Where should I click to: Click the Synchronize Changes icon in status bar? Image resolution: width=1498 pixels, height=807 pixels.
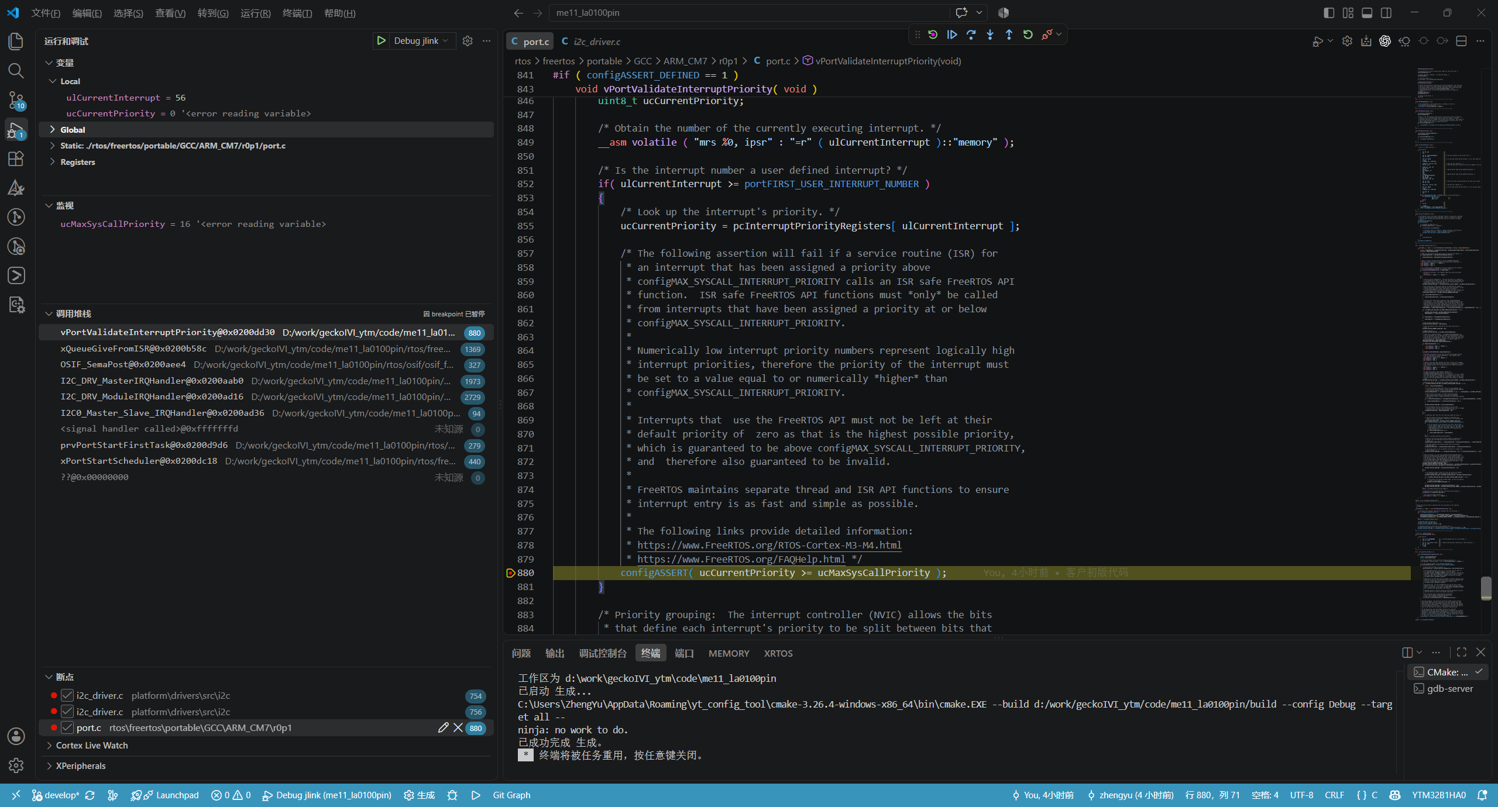point(90,795)
